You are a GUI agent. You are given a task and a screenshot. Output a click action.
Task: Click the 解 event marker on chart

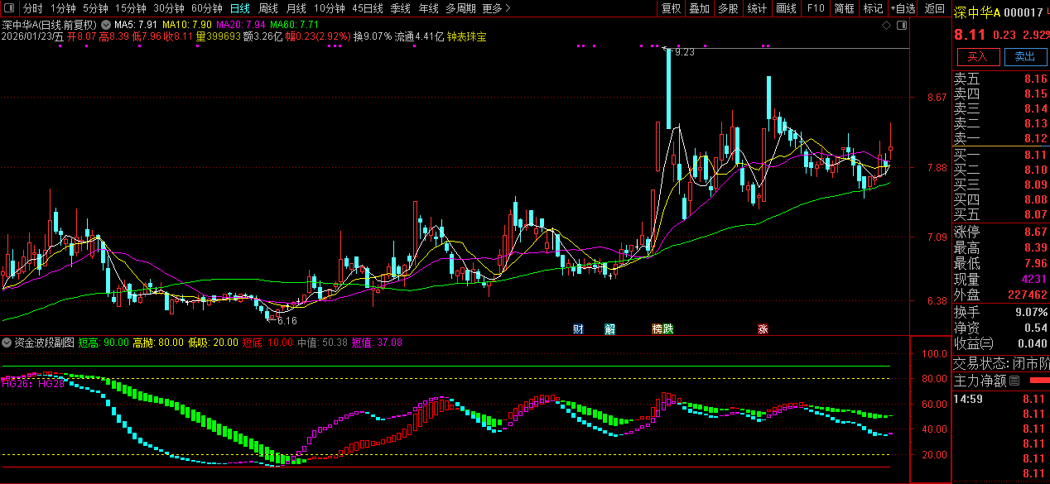tap(609, 329)
